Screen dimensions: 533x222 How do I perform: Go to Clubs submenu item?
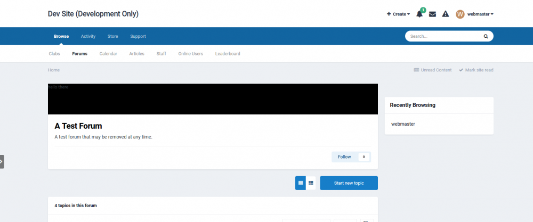(54, 54)
